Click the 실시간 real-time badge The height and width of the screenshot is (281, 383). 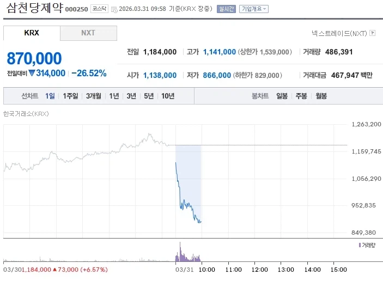click(x=226, y=9)
